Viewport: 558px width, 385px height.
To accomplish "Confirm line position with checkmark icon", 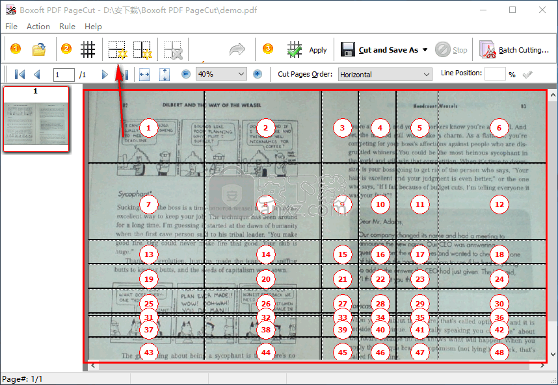I will [527, 74].
